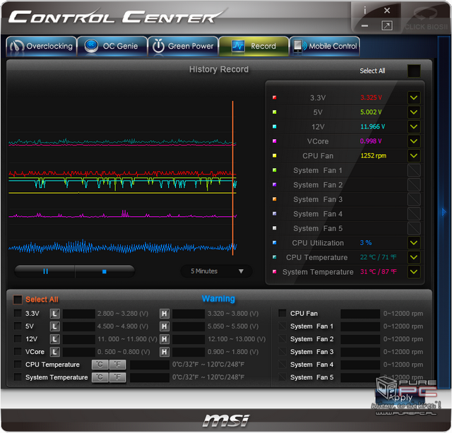Click the H high-limit button for 3.3V

tap(165, 314)
